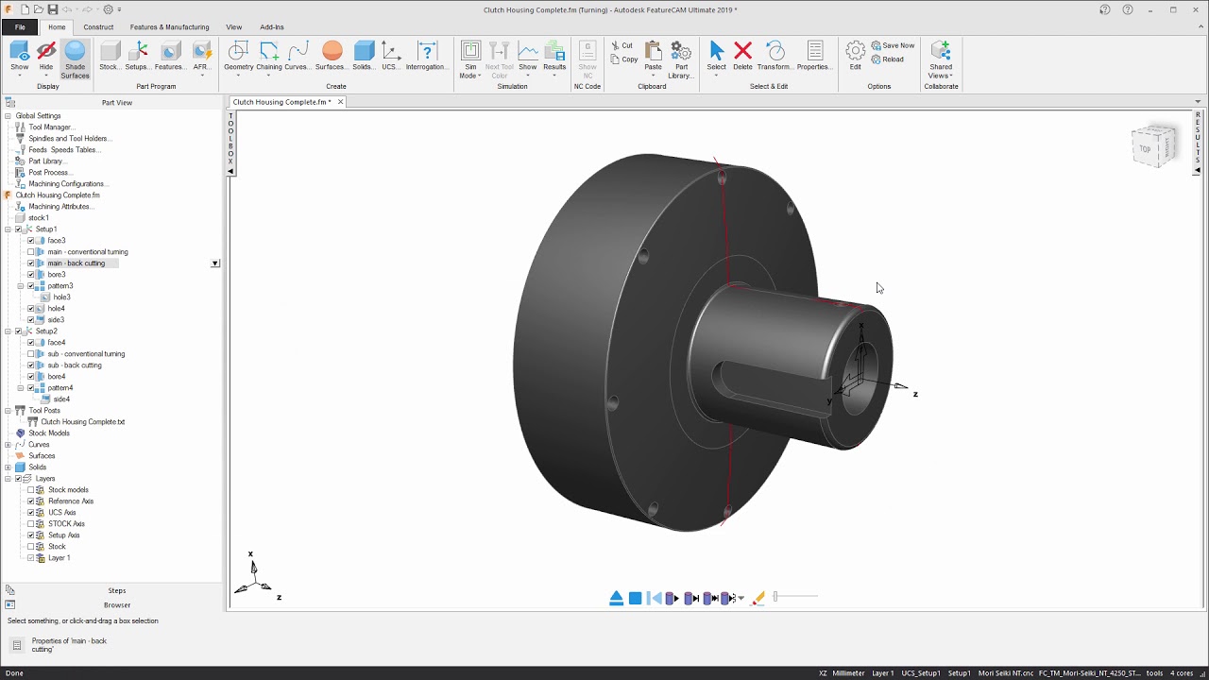Screen dimensions: 1209x680
Task: Toggle Shade Surfaces display mode
Action: 75,59
